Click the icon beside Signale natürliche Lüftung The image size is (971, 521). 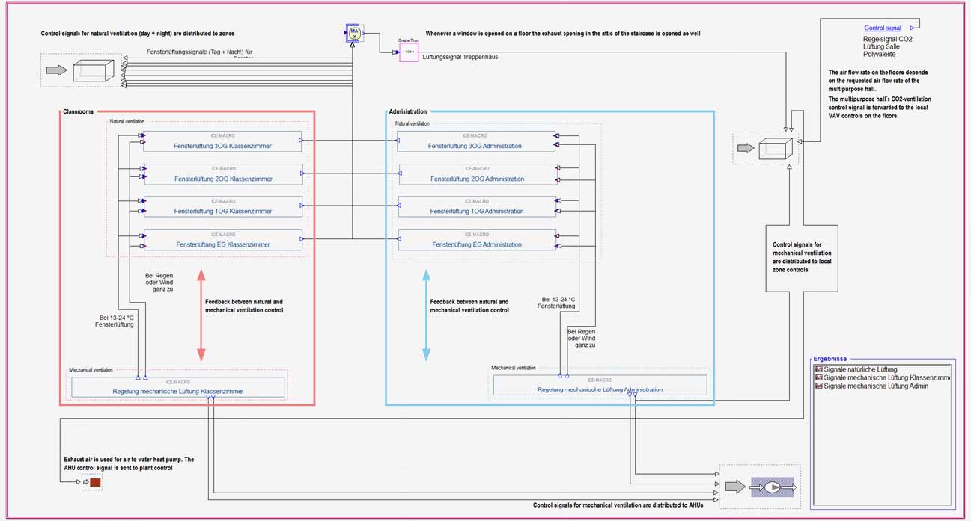point(818,369)
